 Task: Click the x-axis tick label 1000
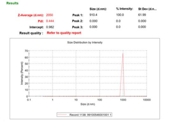pos(123,100)
